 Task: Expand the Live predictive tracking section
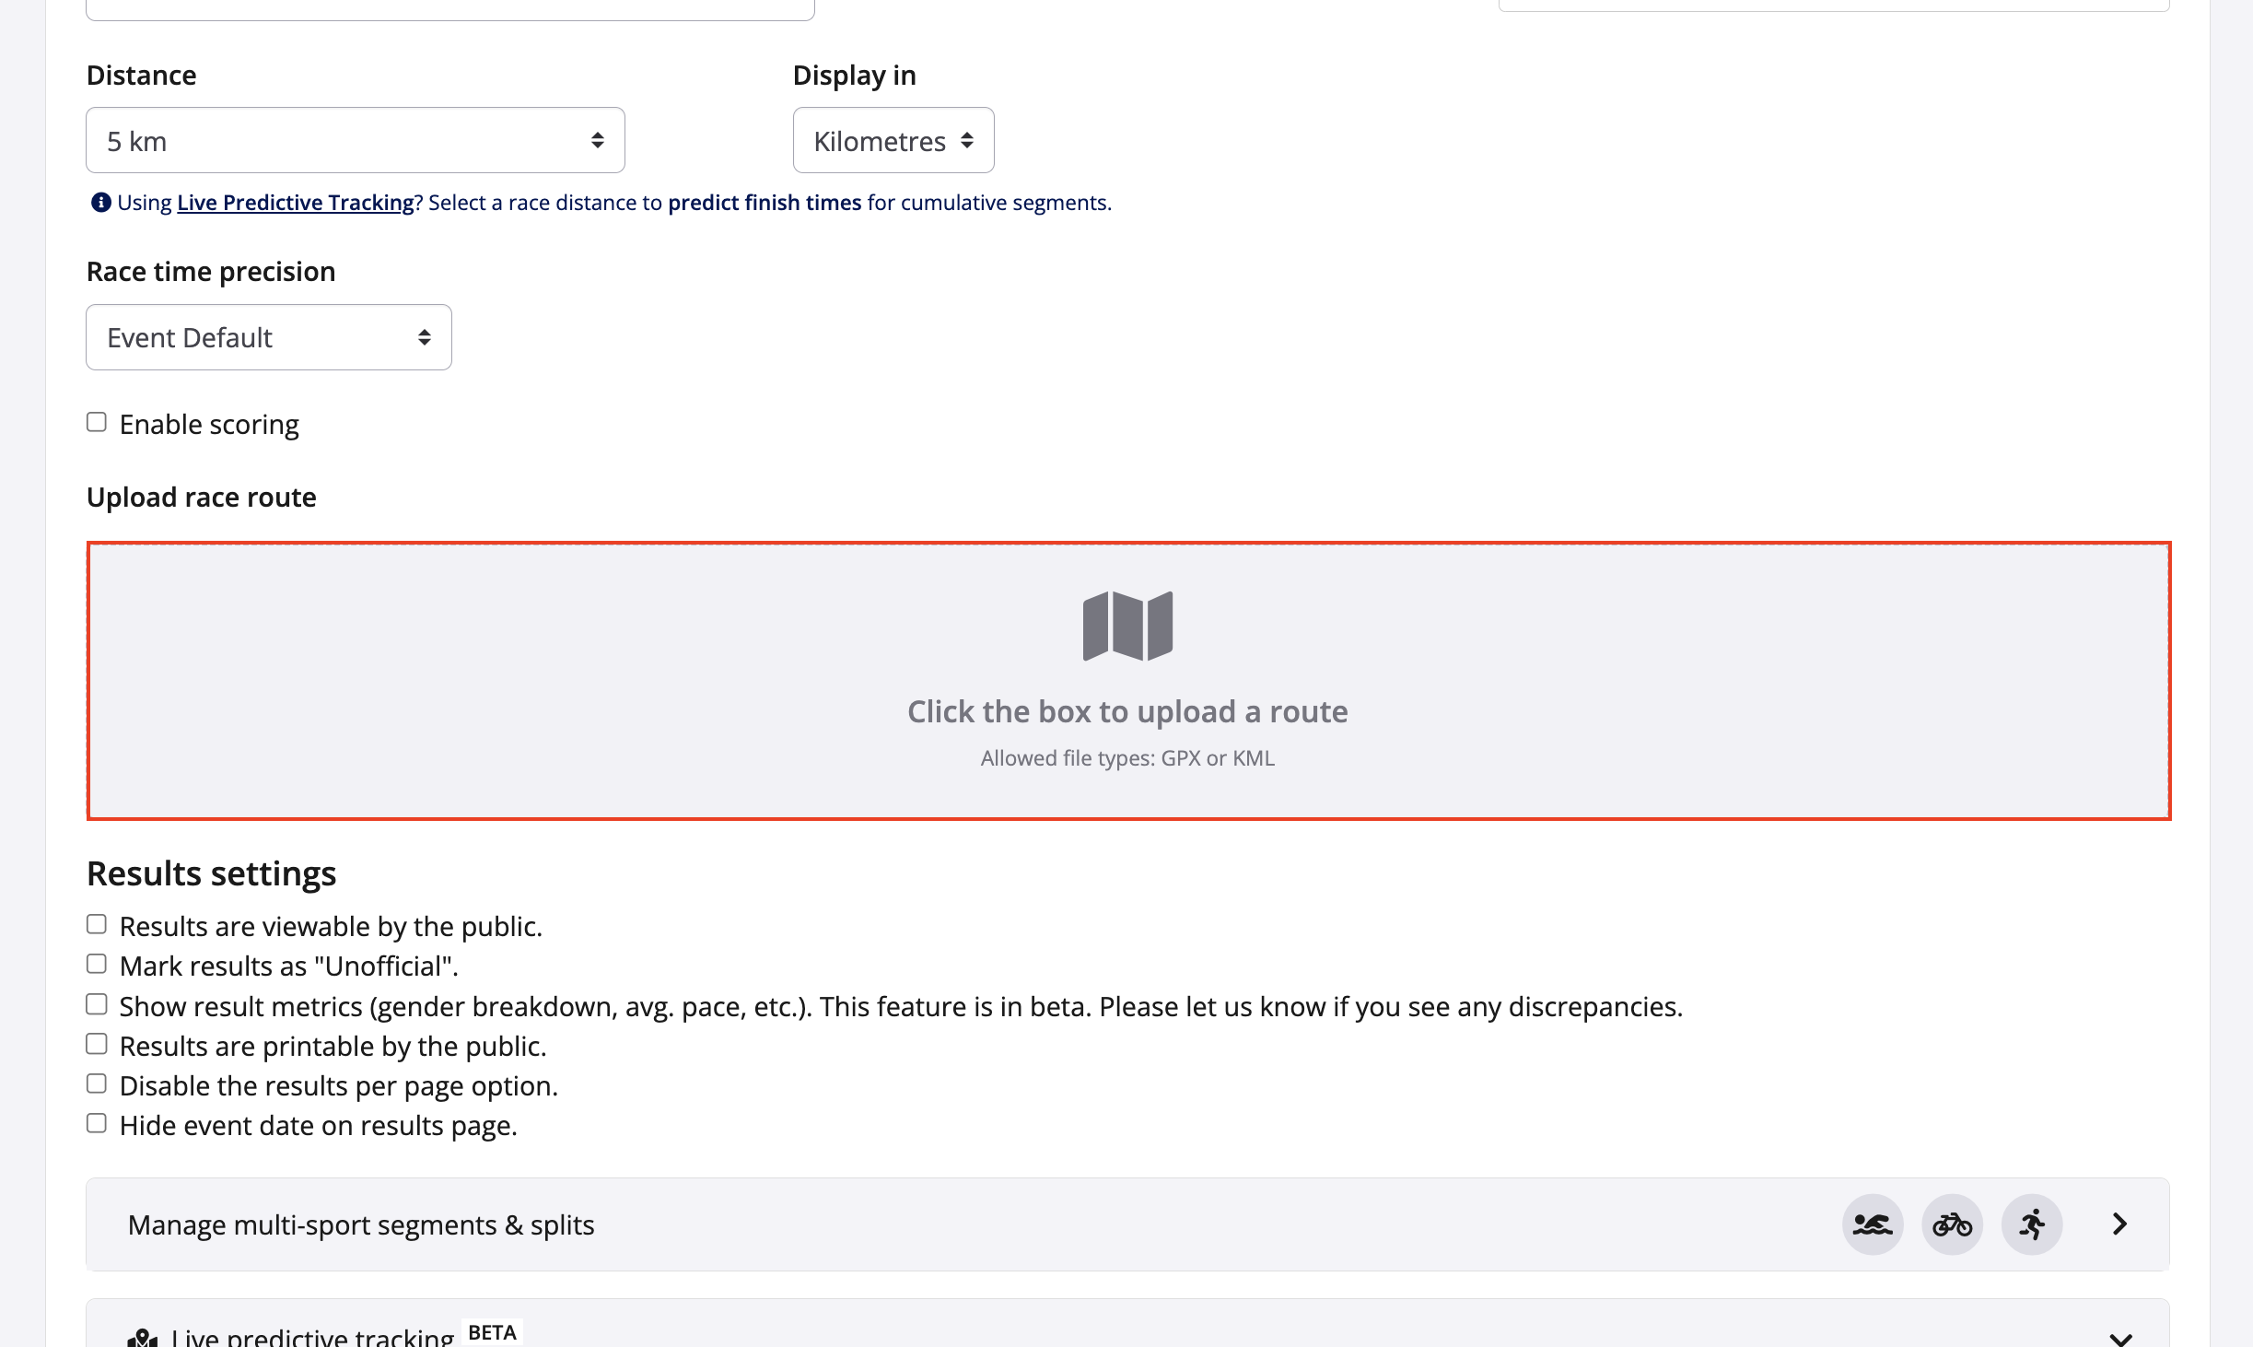pyautogui.click(x=2119, y=1337)
